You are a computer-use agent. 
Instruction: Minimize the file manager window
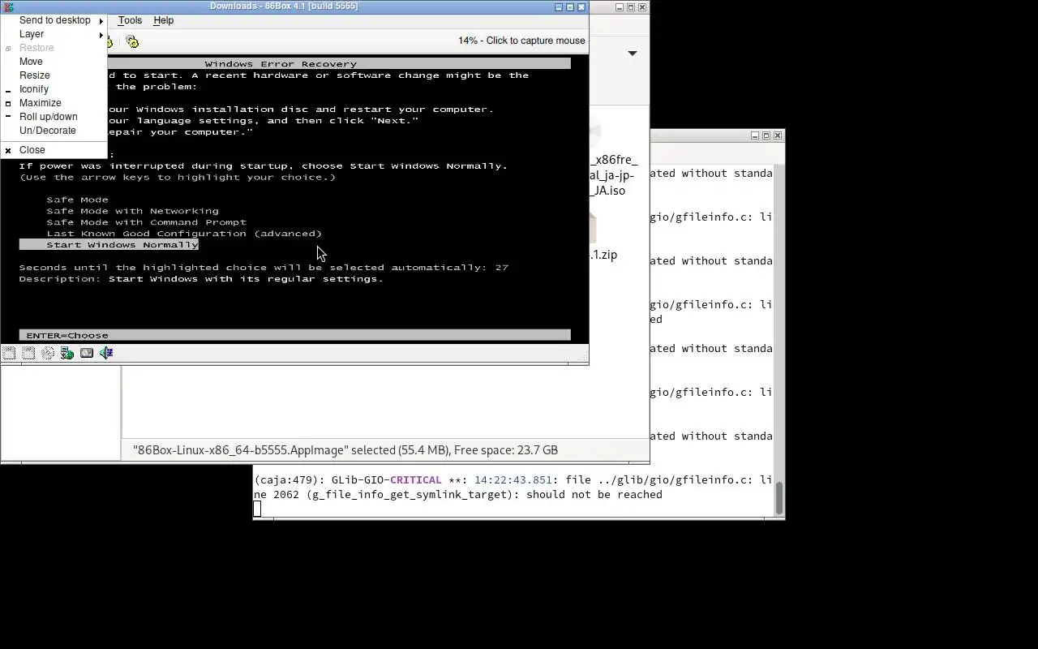tap(620, 6)
